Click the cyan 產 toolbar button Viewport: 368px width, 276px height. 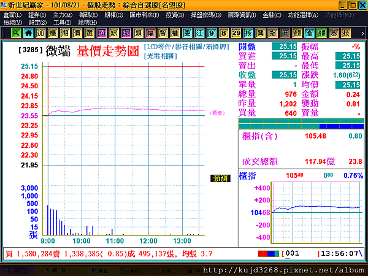[x=309, y=33]
